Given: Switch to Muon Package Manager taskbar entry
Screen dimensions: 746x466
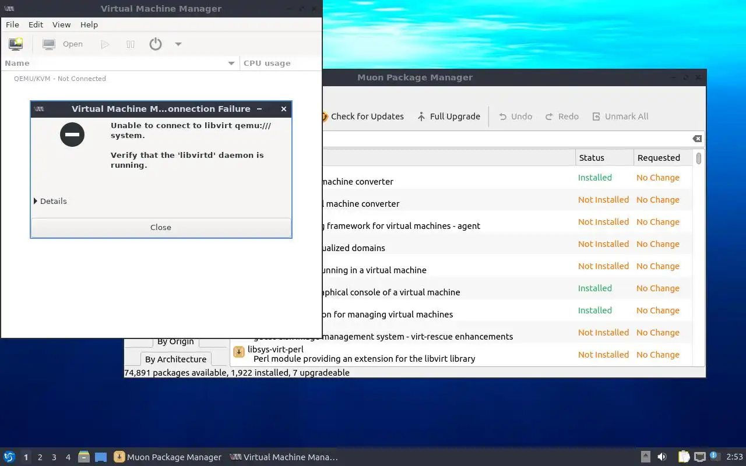Looking at the screenshot, I should click(168, 457).
